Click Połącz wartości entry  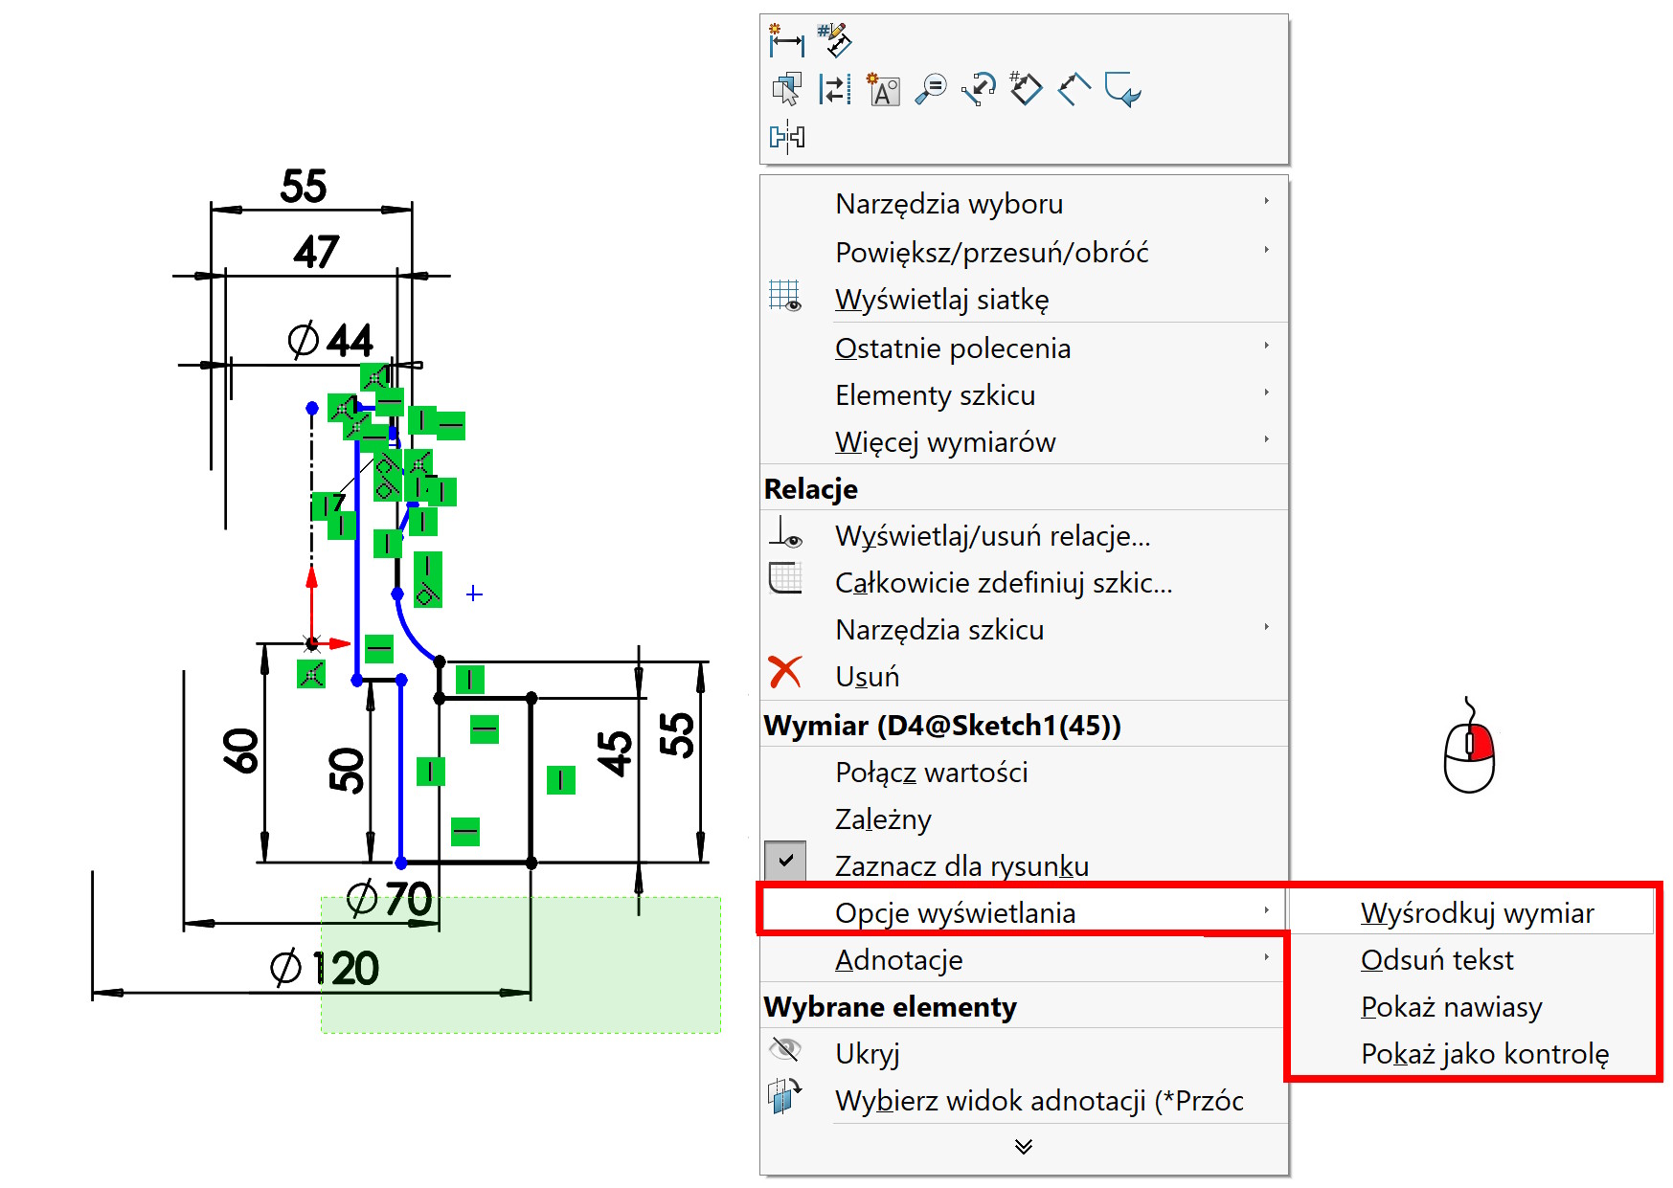[x=931, y=773]
